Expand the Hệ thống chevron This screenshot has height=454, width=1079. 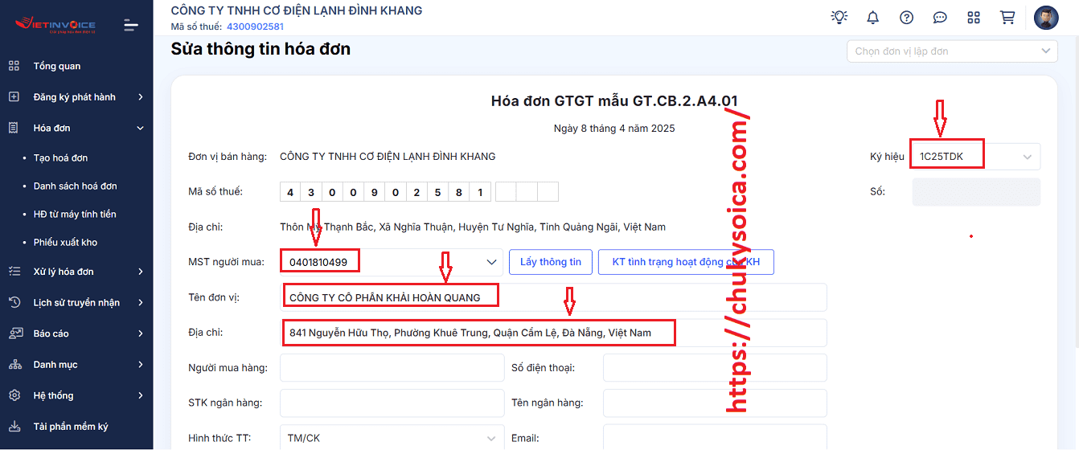(x=141, y=395)
